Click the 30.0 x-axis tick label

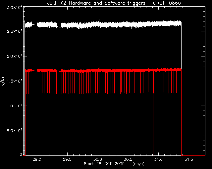coord(98,159)
